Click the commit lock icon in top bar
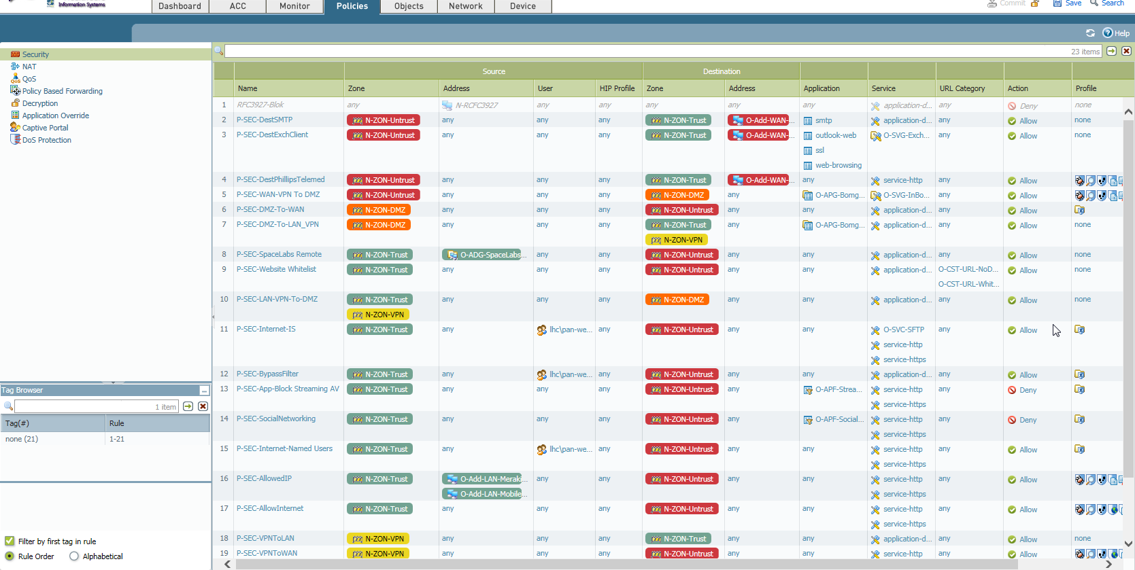The image size is (1135, 570). click(1035, 3)
